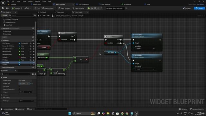Click Float type pill of Level Dimention

tap(22, 49)
